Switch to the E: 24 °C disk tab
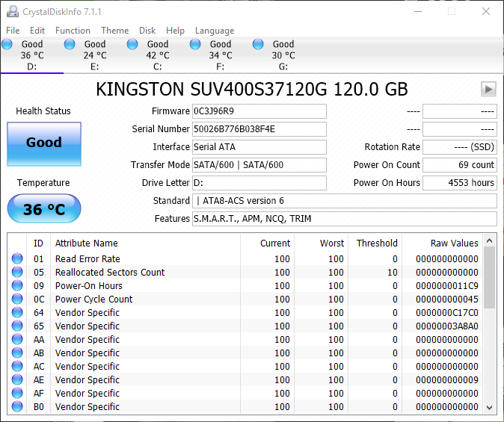The width and height of the screenshot is (504, 422). point(95,55)
